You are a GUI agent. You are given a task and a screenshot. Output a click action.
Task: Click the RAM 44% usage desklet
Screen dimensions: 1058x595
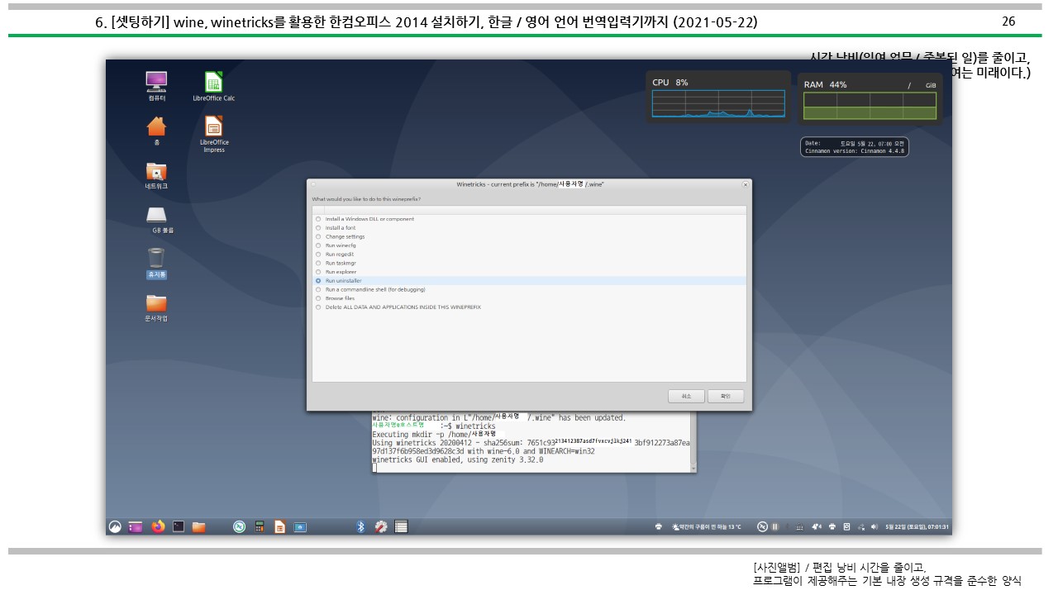click(x=870, y=98)
